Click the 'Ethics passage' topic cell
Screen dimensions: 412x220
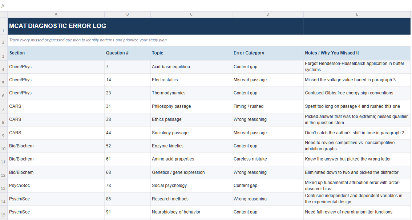tap(191, 120)
